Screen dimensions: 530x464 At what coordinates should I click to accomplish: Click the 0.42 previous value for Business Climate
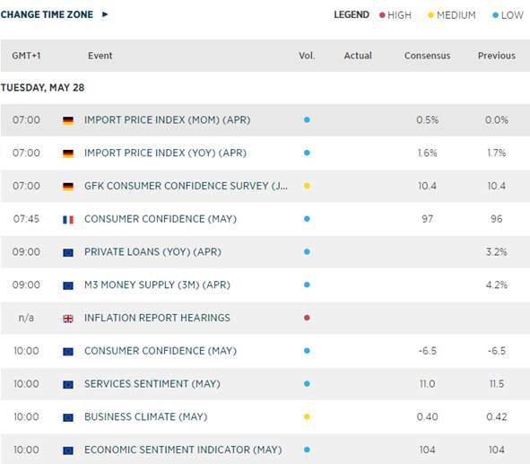point(497,416)
